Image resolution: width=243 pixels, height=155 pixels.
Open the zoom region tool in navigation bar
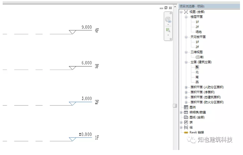pos(168,30)
